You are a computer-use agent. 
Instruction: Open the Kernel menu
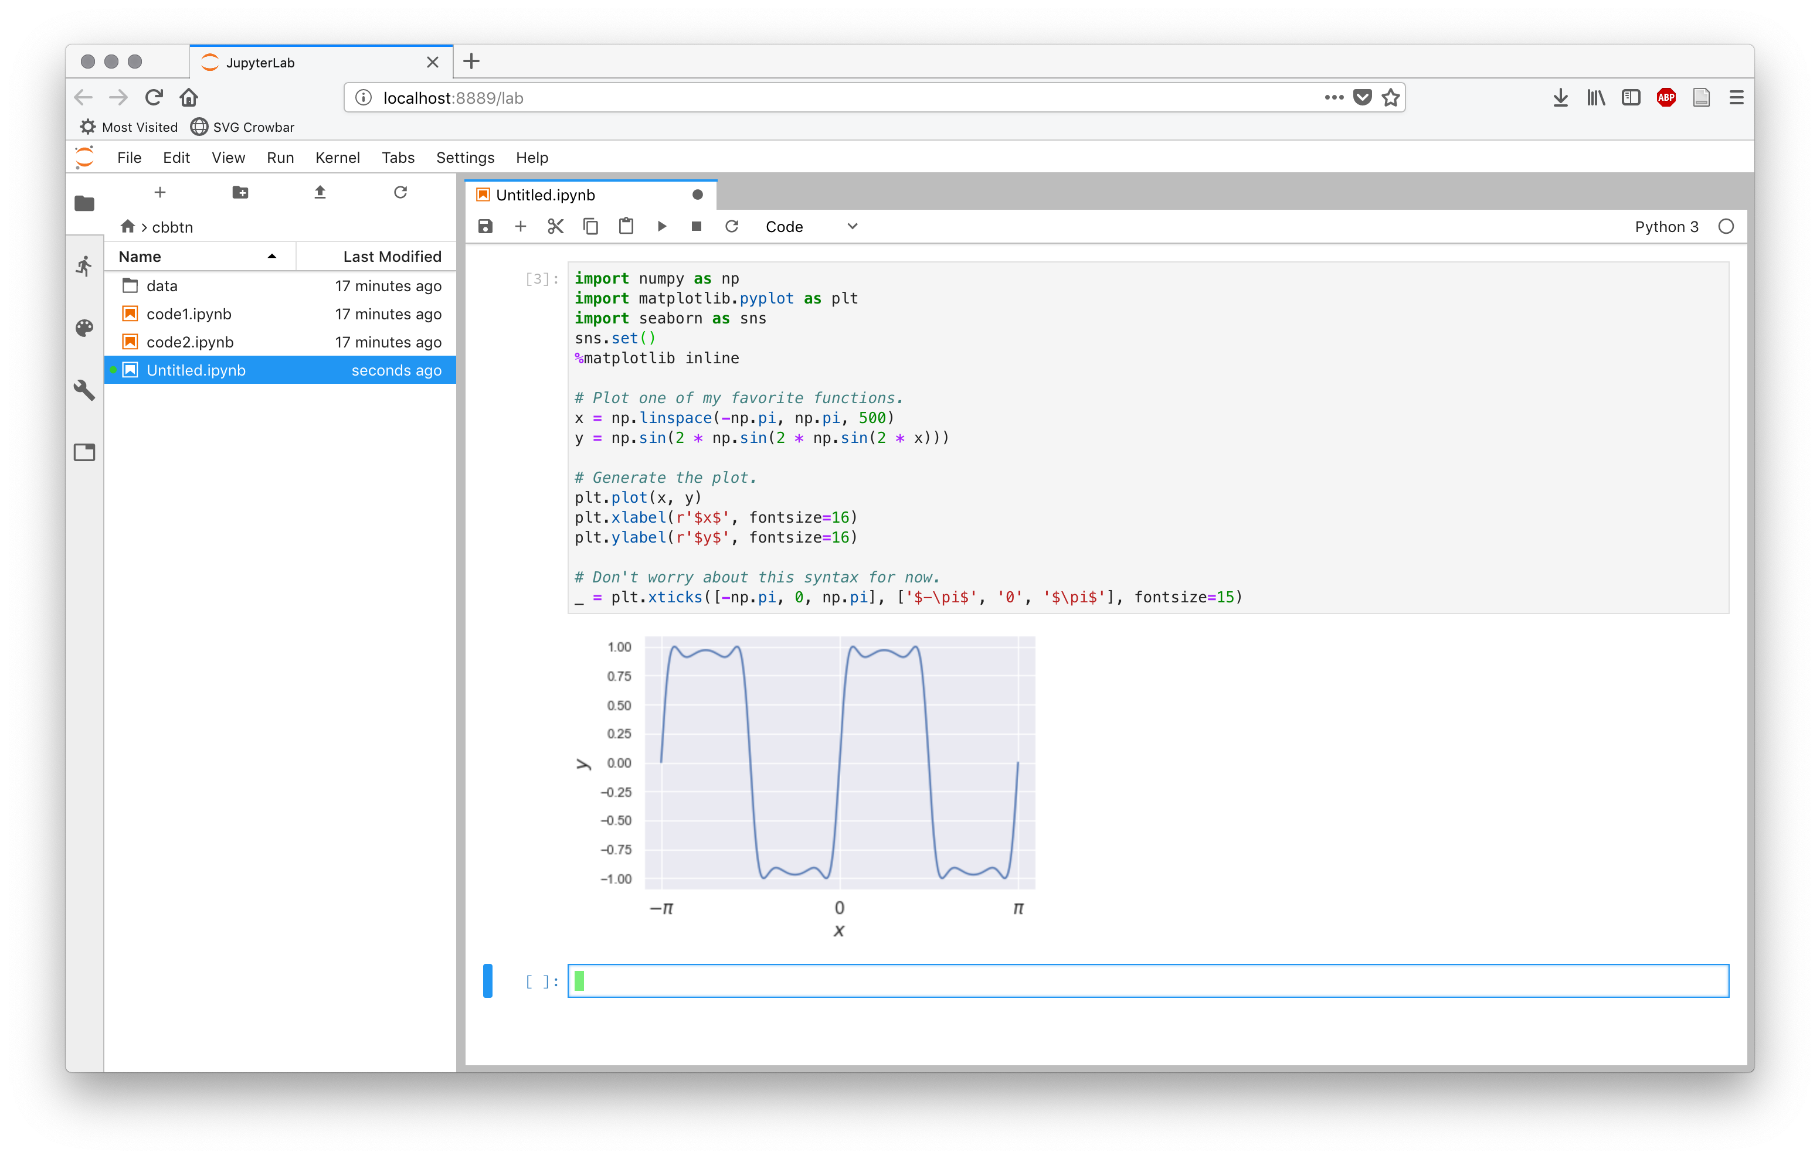coord(337,158)
